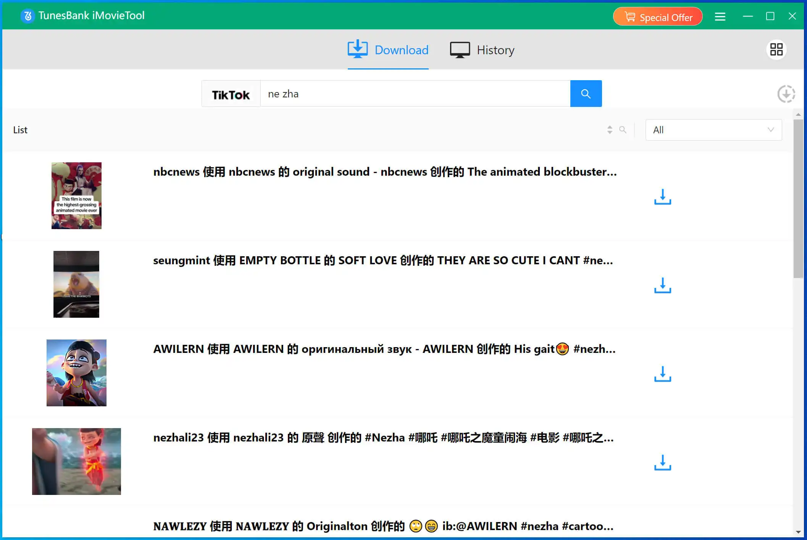The height and width of the screenshot is (540, 807).
Task: Sort the list with up-down arrows
Action: (610, 130)
